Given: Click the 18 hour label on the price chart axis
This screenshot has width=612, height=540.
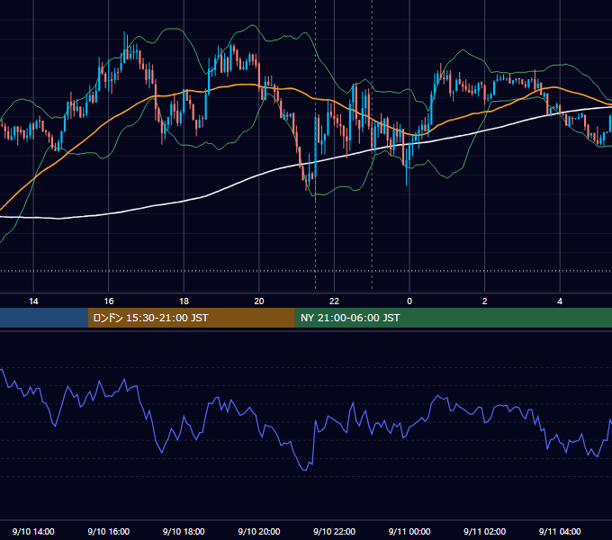Looking at the screenshot, I should pos(184,301).
